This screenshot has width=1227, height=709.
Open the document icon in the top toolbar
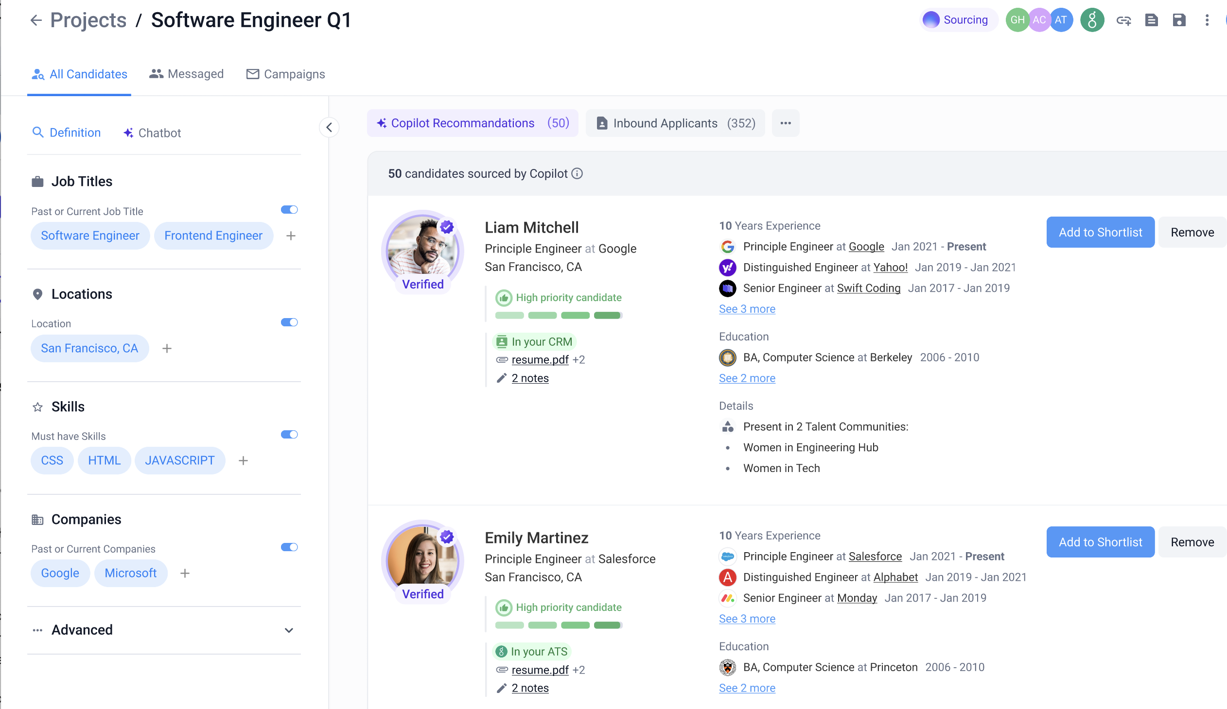pos(1152,20)
